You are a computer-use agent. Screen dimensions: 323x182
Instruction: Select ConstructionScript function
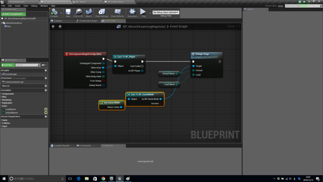point(14,82)
